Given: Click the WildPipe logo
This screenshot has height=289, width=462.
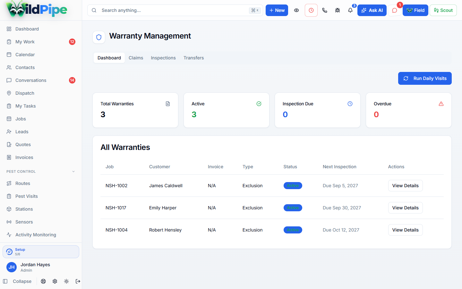Looking at the screenshot, I should click(x=36, y=10).
